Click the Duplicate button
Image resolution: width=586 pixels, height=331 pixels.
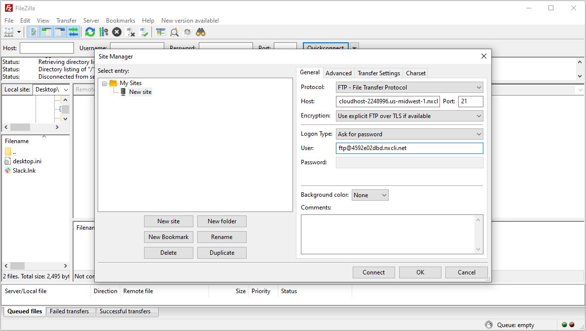pos(222,253)
